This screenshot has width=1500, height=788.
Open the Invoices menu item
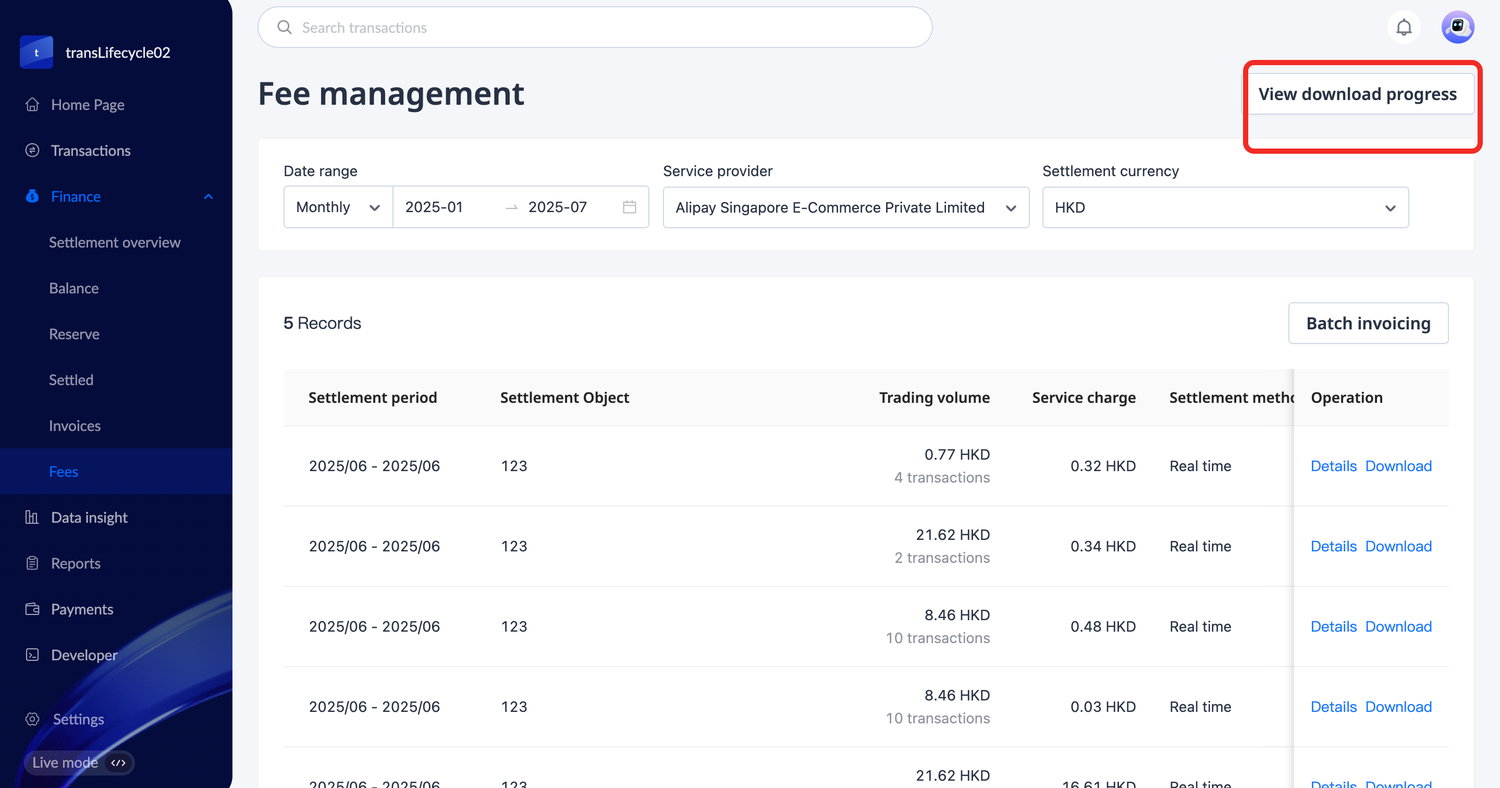point(75,426)
